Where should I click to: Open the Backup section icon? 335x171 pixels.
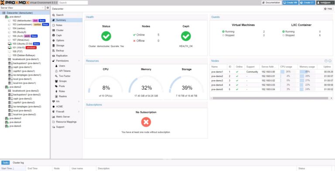coord(54,51)
